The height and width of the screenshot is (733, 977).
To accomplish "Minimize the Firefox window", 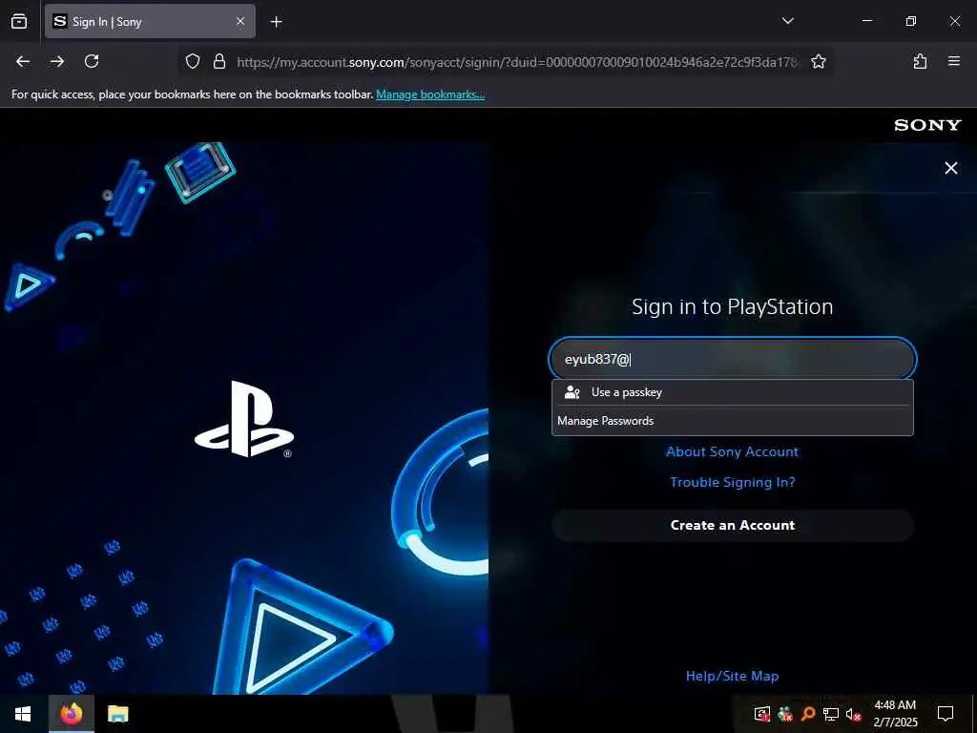I will click(866, 21).
